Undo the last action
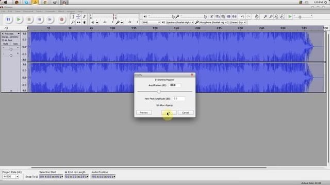 [242, 16]
